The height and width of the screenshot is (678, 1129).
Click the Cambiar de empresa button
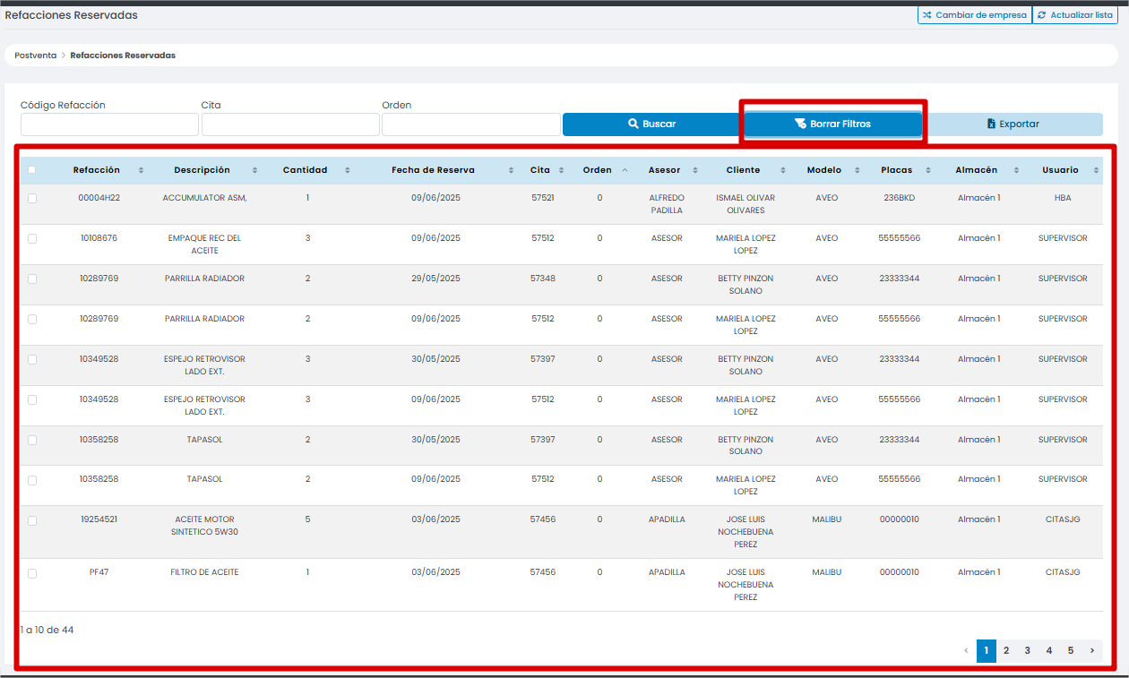(x=974, y=15)
